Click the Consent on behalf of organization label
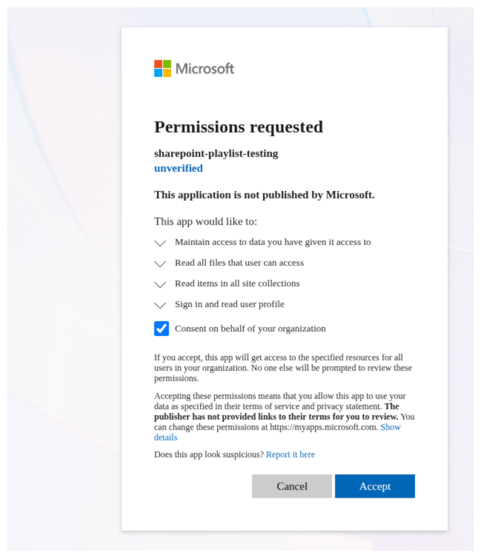 (x=250, y=329)
